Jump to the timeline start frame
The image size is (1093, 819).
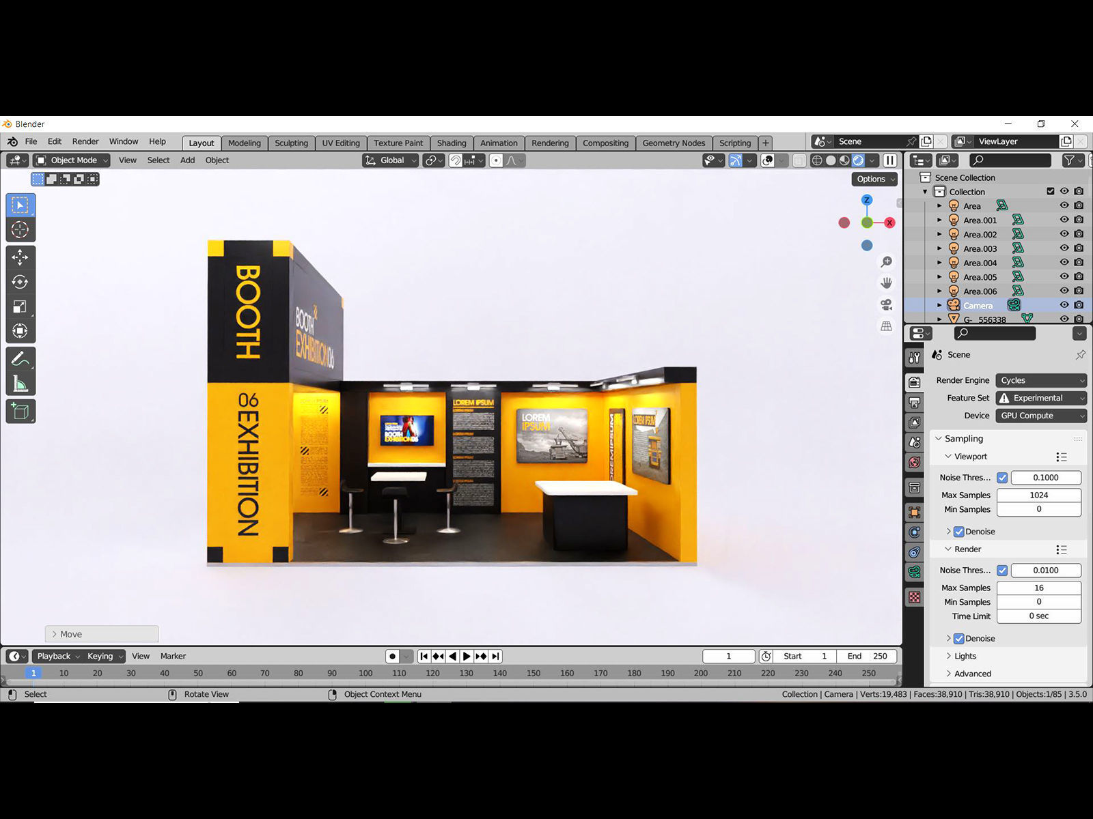pos(424,656)
